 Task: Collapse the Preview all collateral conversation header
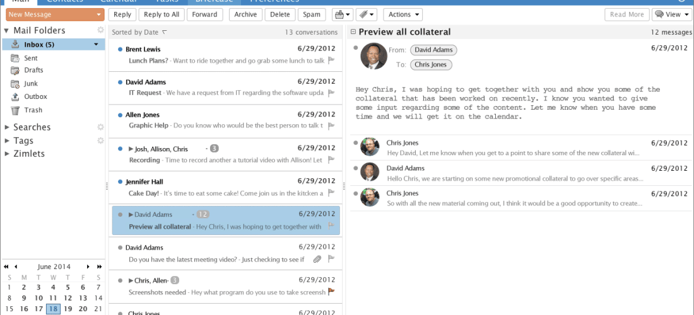(x=353, y=31)
